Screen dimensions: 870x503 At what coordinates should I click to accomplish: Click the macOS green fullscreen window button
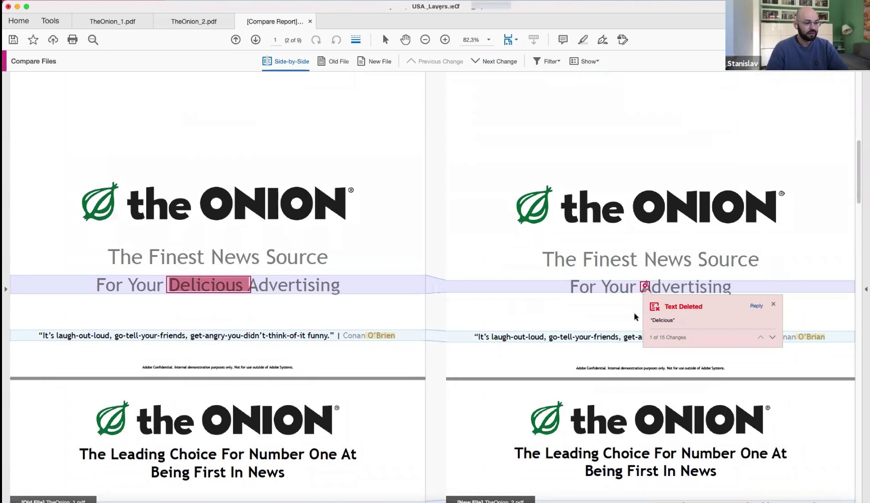coord(27,7)
